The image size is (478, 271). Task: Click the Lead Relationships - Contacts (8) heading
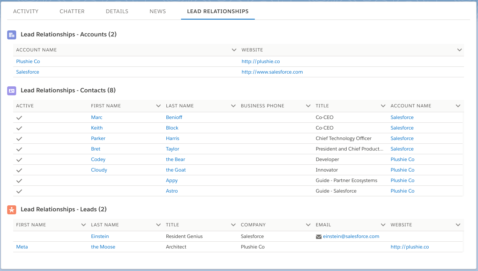(x=68, y=90)
